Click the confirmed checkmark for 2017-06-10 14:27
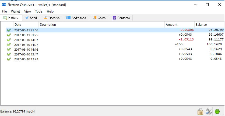Screen dimensions: 225x116 point(9,44)
